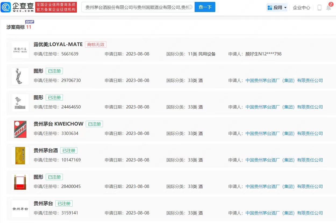Click 已注册 tag in row 24464650
Viewport: 336px width, 223px height.
click(54, 97)
